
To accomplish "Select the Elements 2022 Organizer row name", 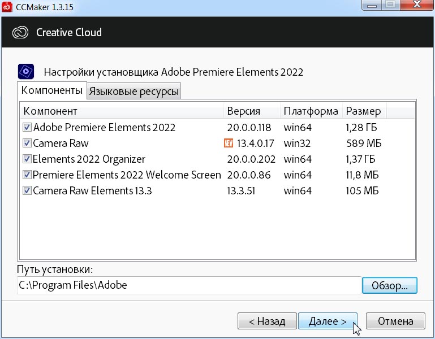I will coord(89,159).
